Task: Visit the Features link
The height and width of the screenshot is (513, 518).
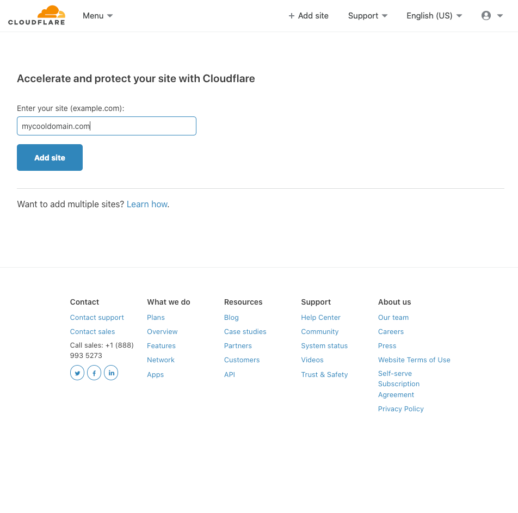Action: click(x=161, y=346)
